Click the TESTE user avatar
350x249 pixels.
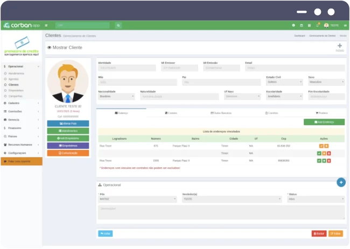coord(326,25)
